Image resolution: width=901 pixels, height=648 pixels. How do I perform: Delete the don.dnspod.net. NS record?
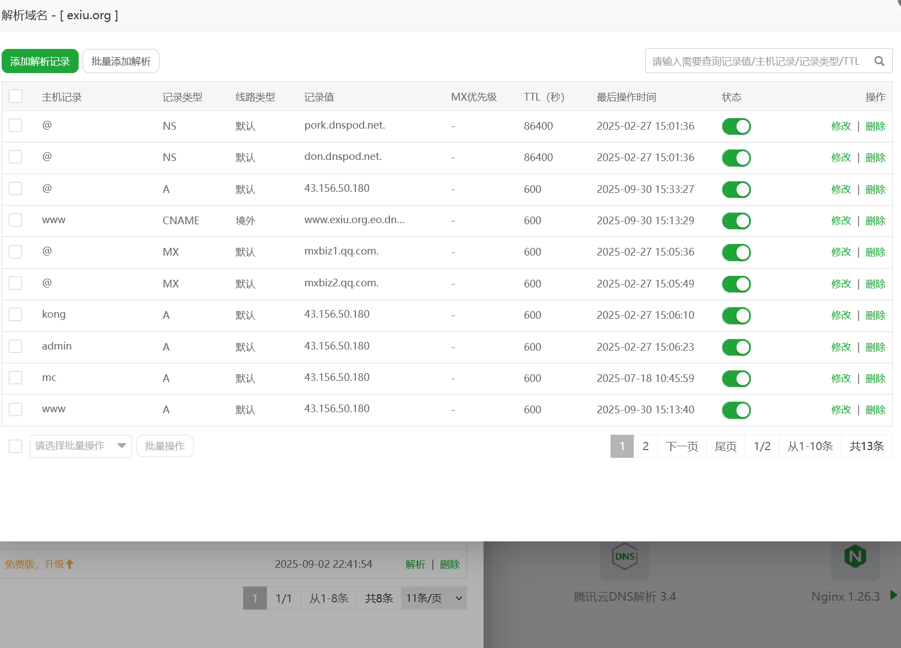(875, 158)
